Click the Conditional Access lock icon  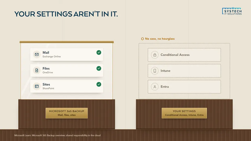pyautogui.click(x=155, y=55)
